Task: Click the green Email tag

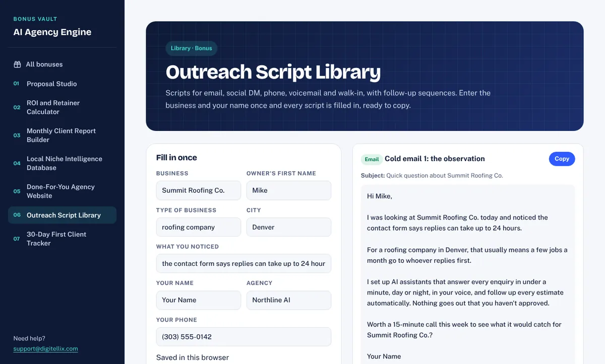Action: point(372,159)
